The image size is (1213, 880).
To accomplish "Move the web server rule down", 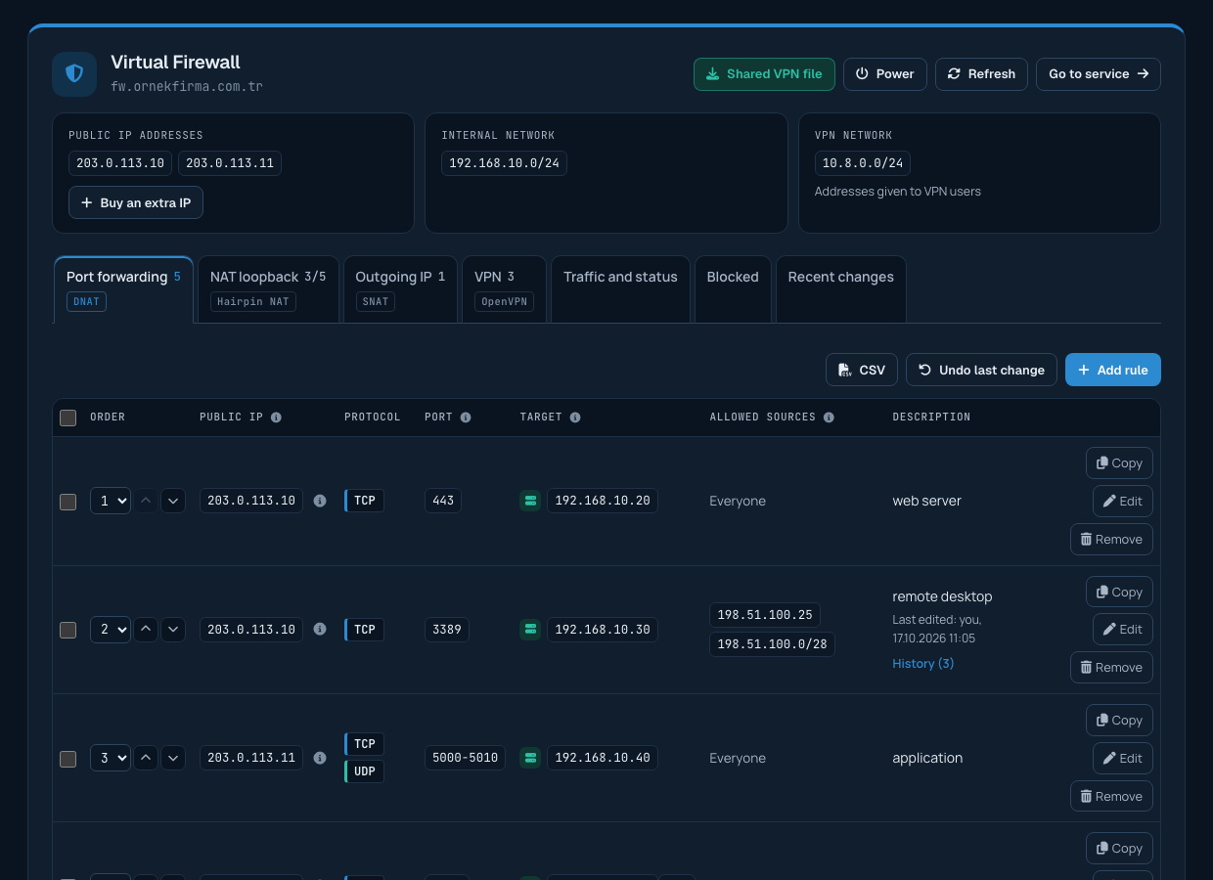I will click(x=173, y=501).
